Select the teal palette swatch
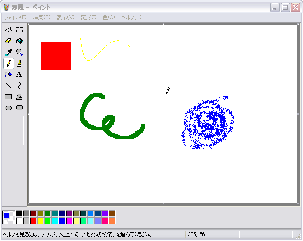The width and height of the screenshot is (303, 241). pyautogui.click(x=55, y=214)
